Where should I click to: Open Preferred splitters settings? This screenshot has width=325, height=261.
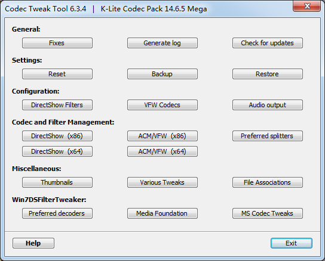[268, 136]
